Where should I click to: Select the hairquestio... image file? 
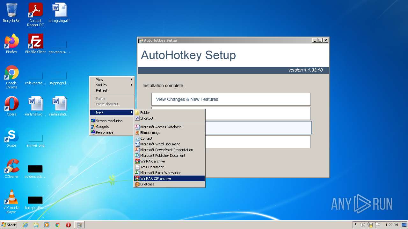[35, 202]
